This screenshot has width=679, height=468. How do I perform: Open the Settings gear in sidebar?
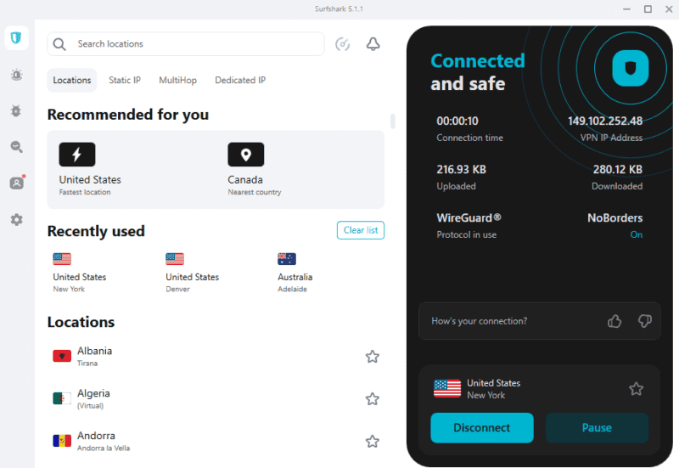coord(16,220)
